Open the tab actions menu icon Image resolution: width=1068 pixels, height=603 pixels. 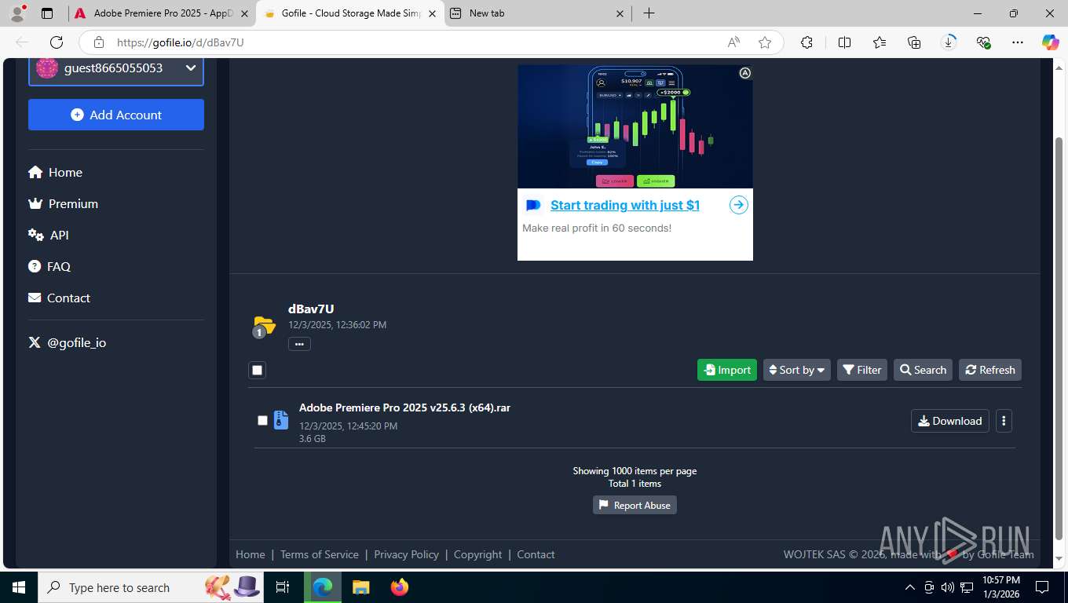pyautogui.click(x=47, y=13)
